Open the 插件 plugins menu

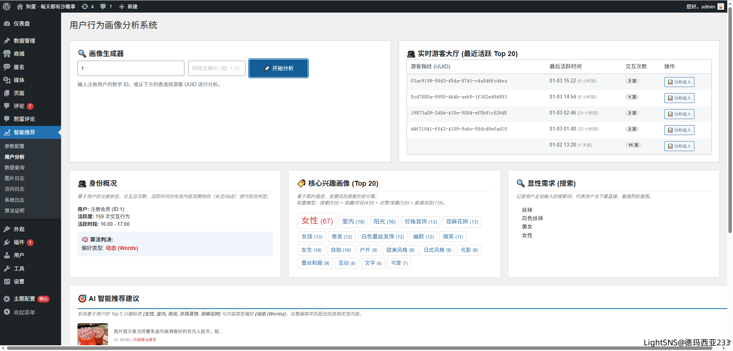(x=19, y=242)
